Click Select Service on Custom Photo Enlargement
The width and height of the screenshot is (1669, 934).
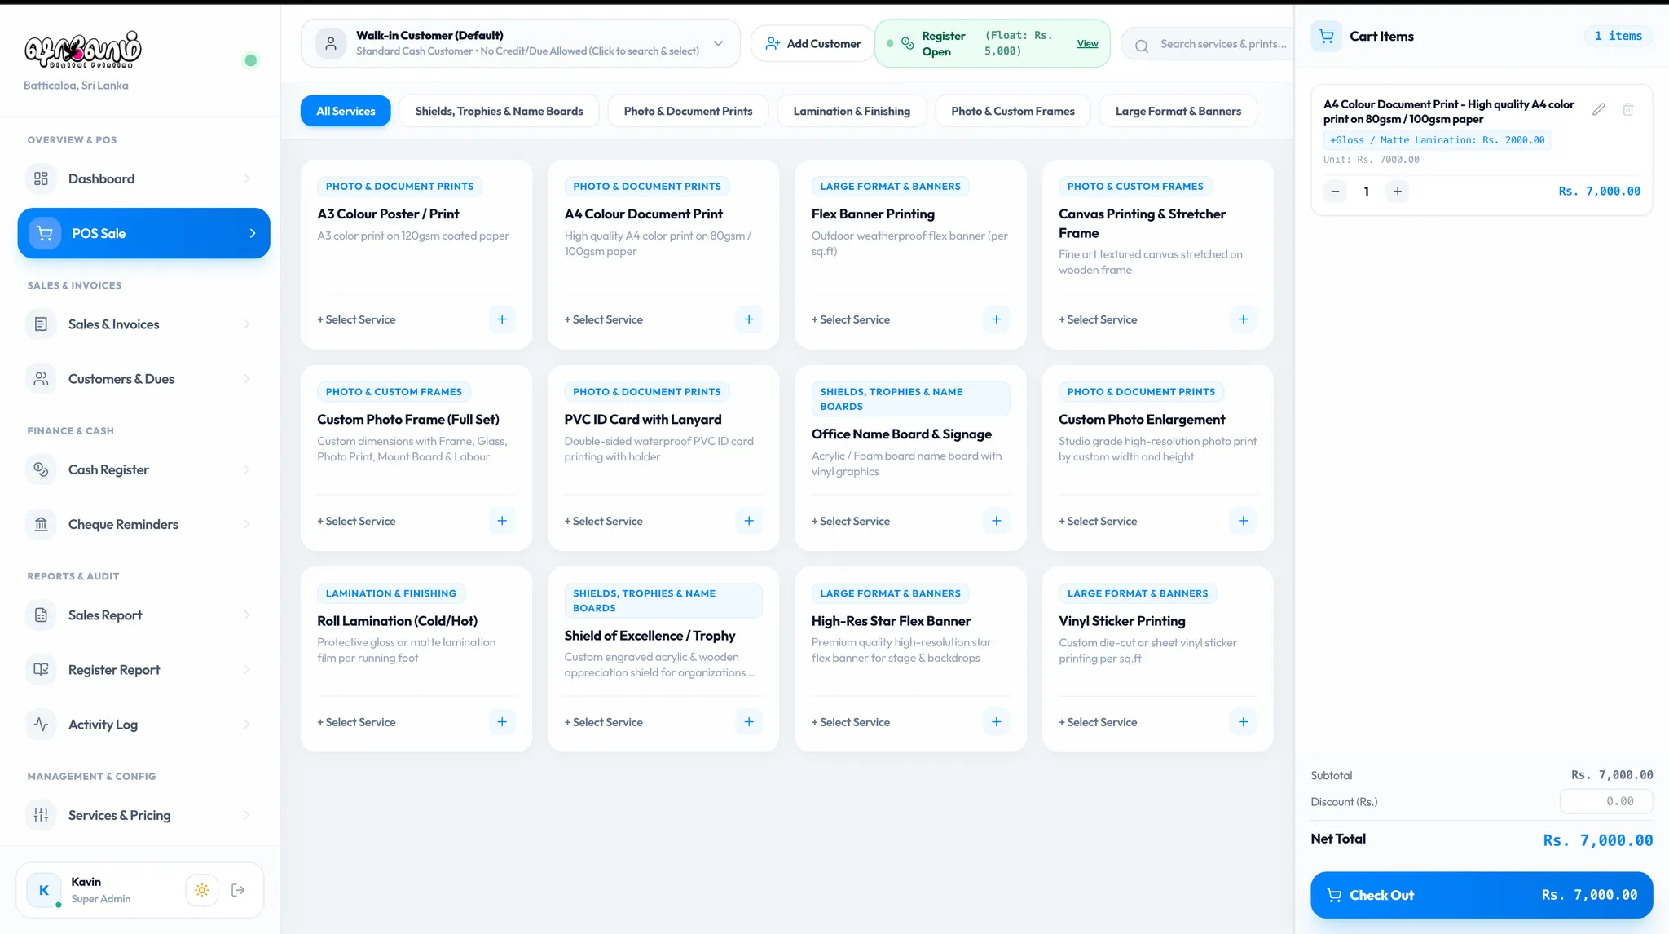pos(1098,521)
